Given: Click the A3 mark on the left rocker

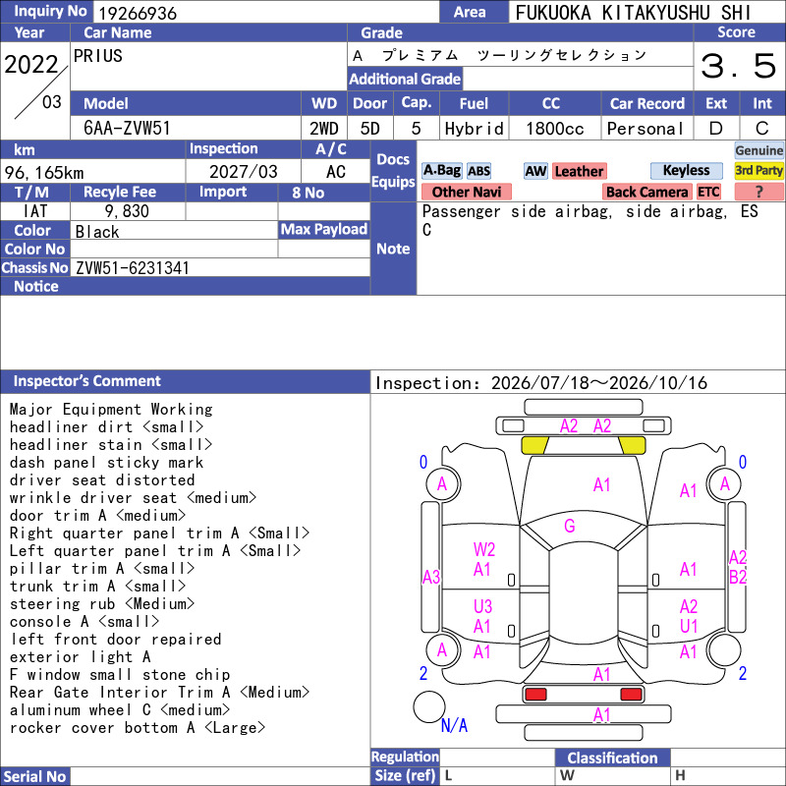Looking at the screenshot, I should (x=431, y=577).
